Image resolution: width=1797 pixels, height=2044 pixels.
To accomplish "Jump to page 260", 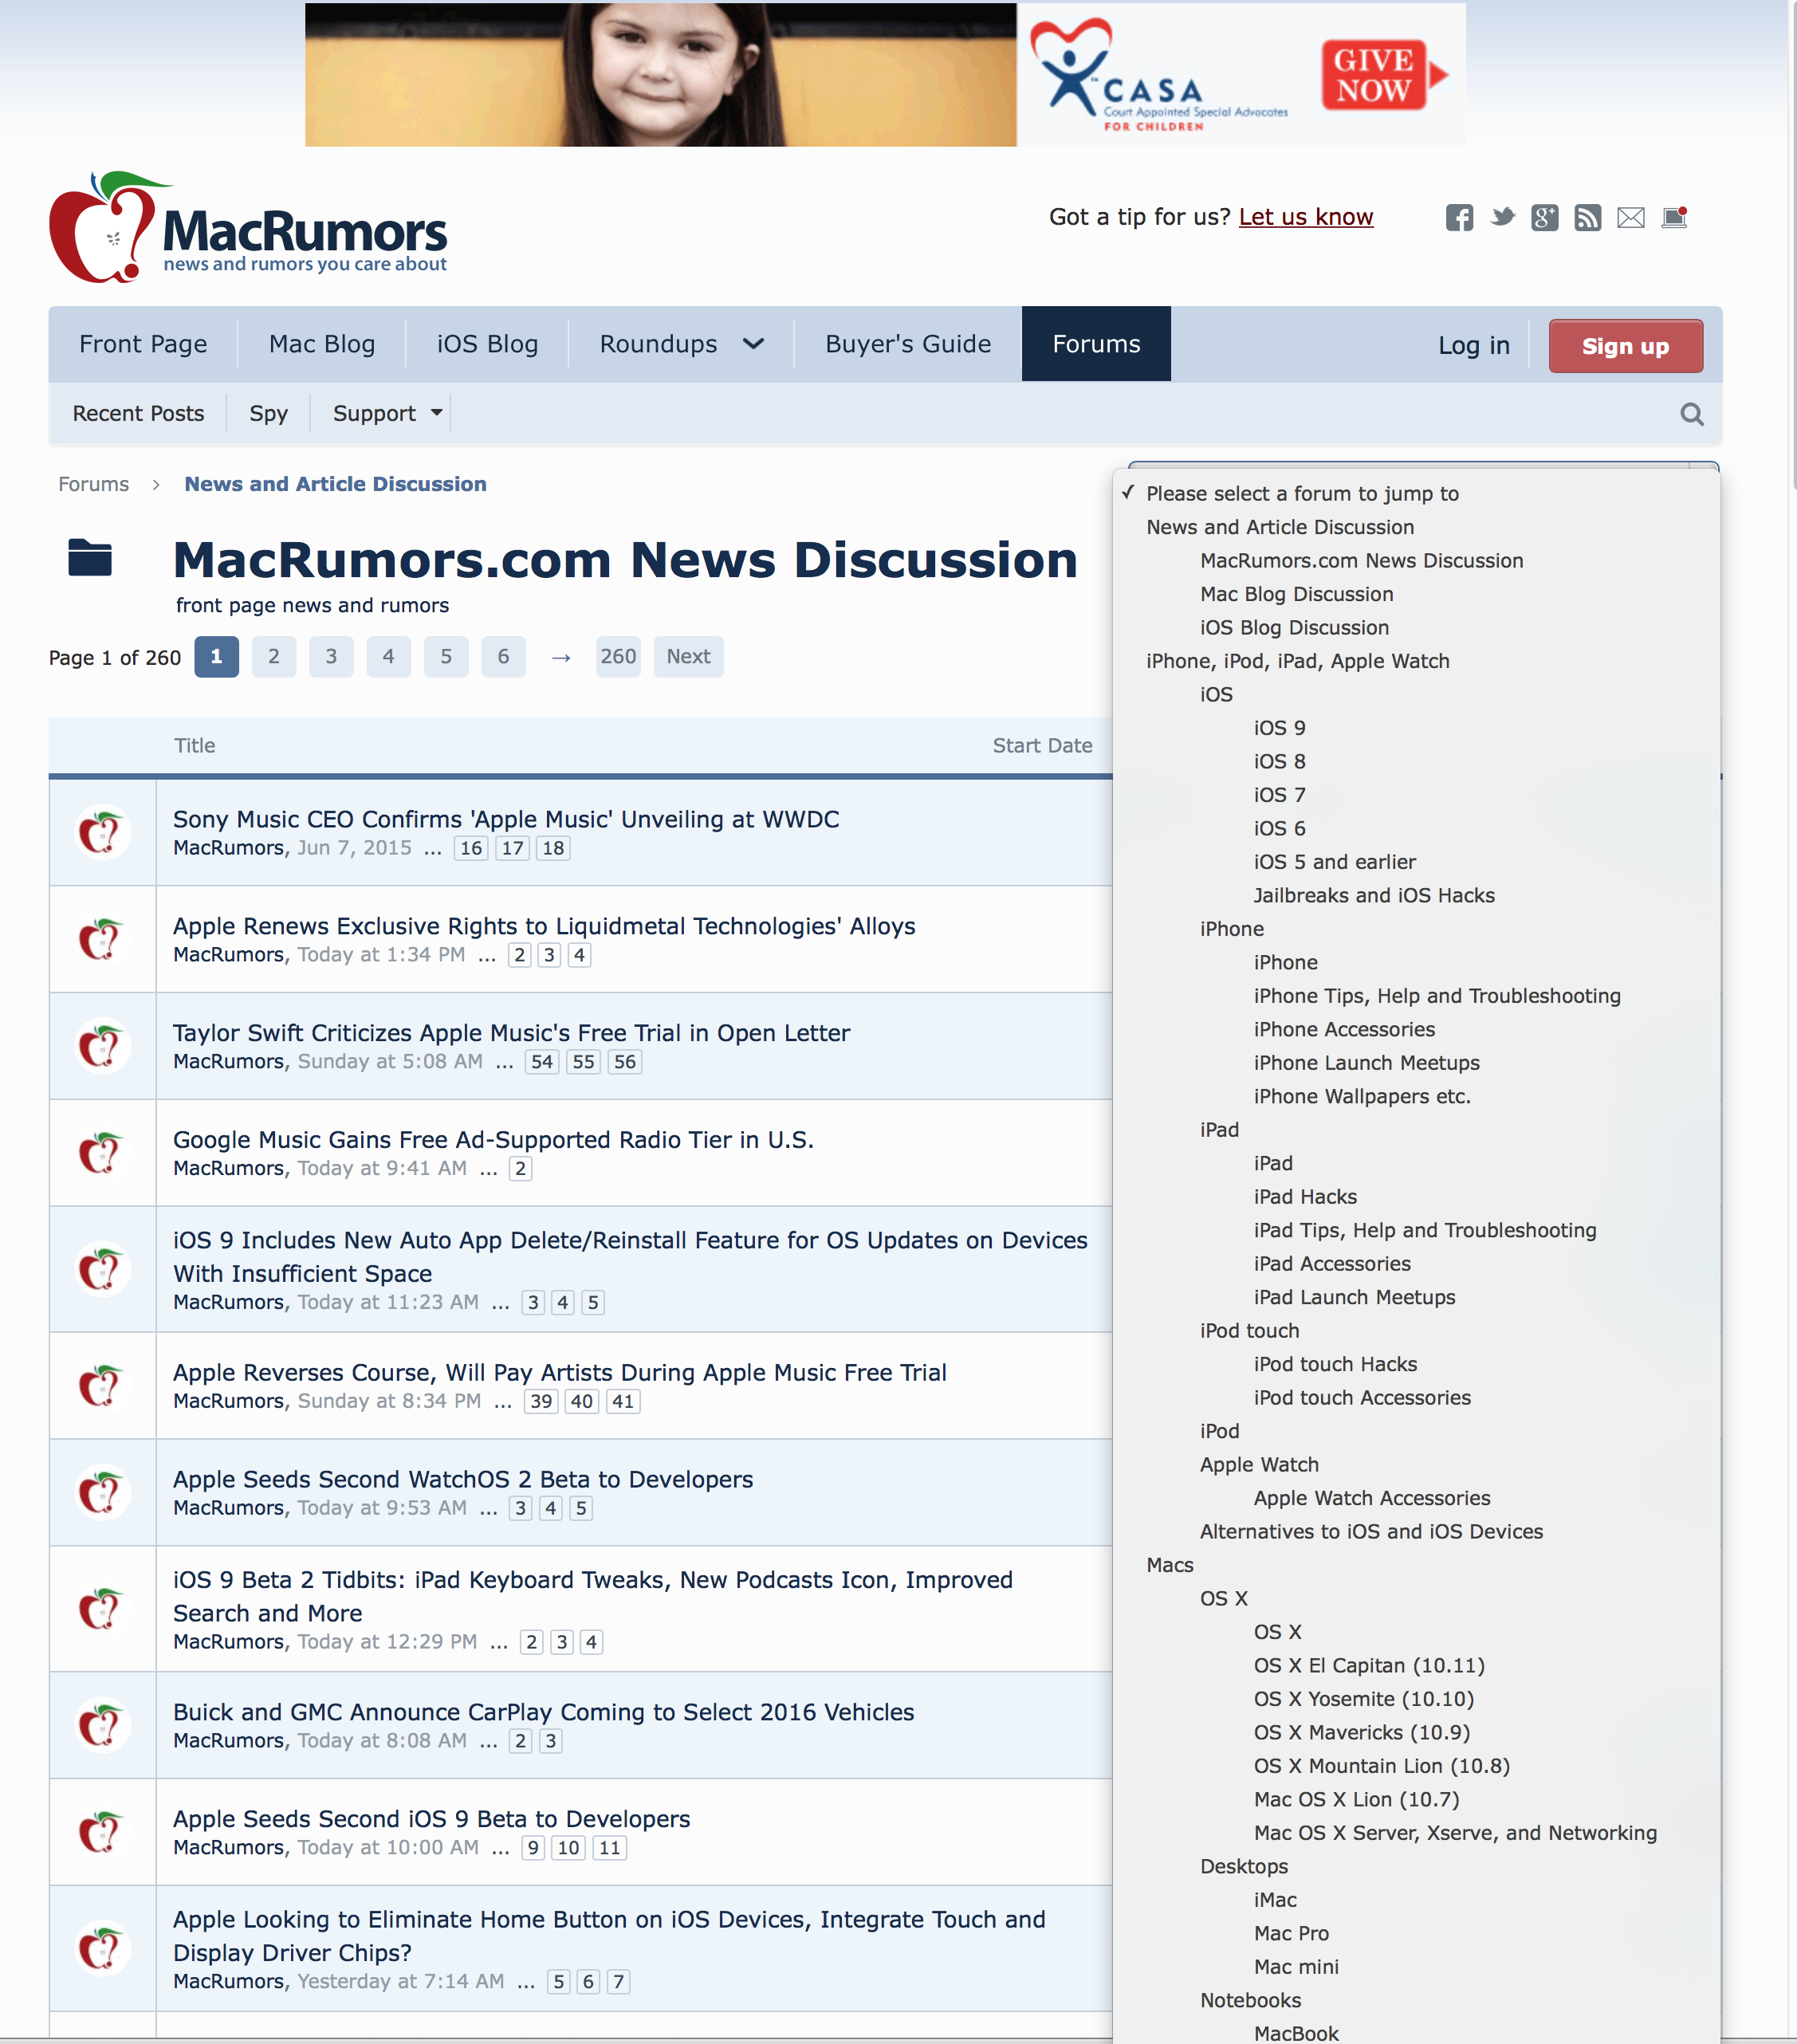I will (x=618, y=657).
